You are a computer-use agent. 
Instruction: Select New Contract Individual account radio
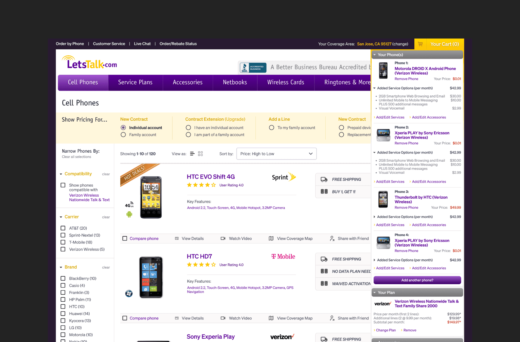click(123, 128)
